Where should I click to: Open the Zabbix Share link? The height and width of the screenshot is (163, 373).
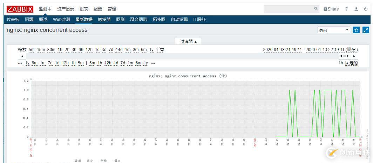tap(331, 9)
